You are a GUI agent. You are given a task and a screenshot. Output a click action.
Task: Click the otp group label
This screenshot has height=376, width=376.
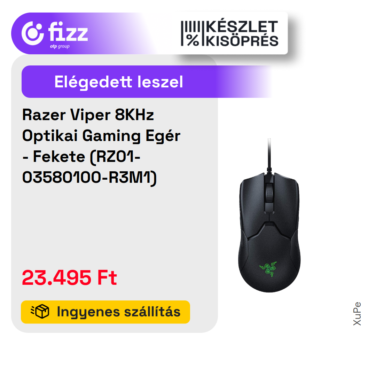pos(60,47)
